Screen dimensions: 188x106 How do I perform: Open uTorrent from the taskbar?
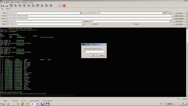tap(28, 104)
